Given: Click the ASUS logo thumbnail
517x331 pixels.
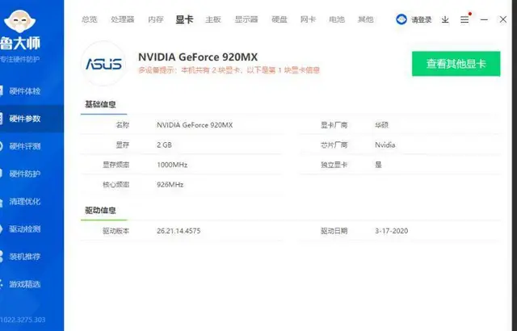Looking at the screenshot, I should coord(103,64).
